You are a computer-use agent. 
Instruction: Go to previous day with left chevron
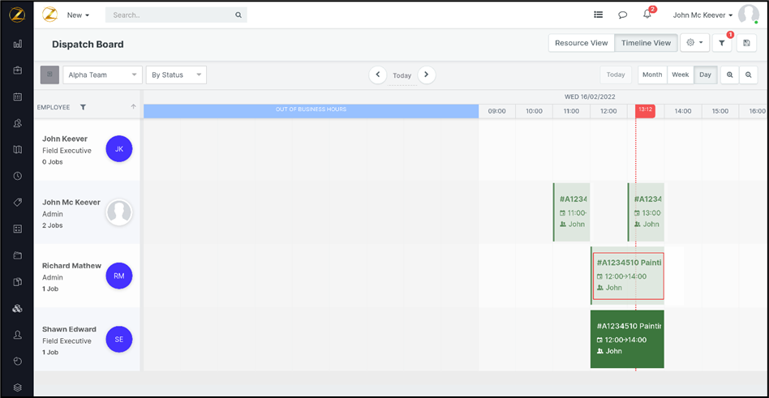tap(378, 75)
